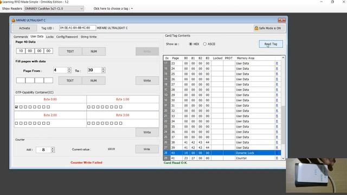
Task: Tick the first checkbox under Byte 2:00
Action: pos(16,123)
